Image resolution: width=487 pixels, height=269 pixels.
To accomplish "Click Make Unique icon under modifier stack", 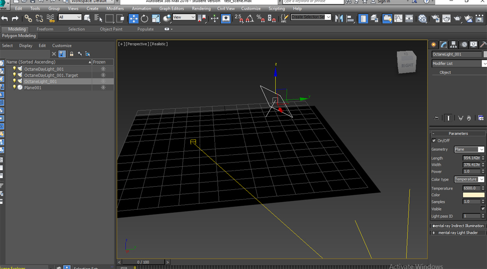I will pos(461,118).
